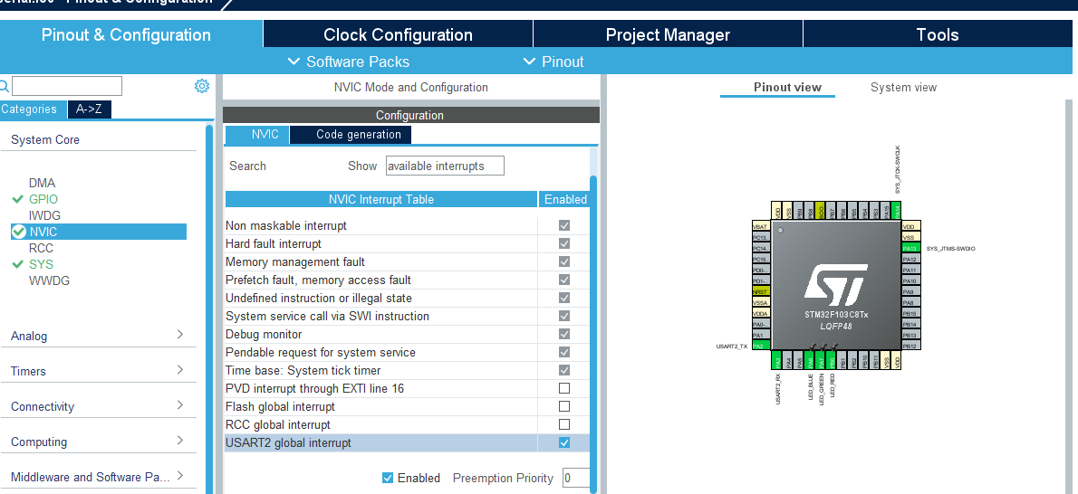Toggle Debug monitor interrupt checkbox
1078x494 pixels.
point(564,334)
